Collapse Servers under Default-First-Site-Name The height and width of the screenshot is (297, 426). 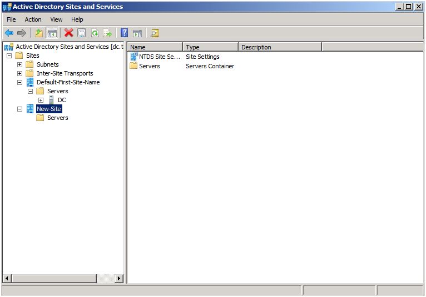click(x=30, y=91)
